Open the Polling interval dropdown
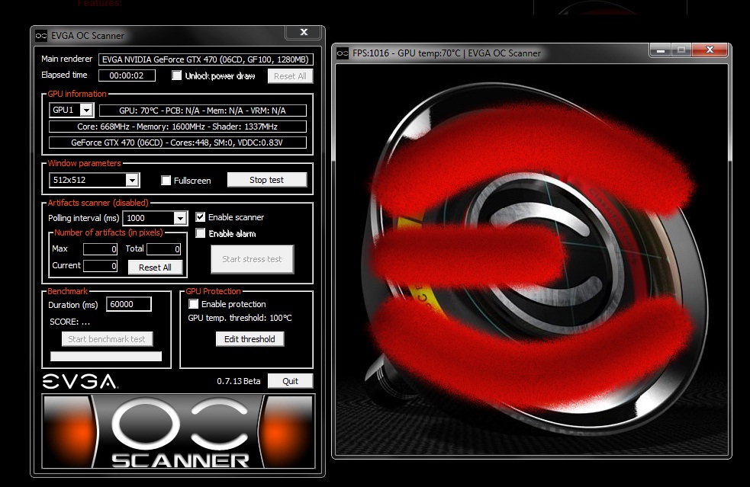Viewport: 750px width, 487px height. tap(180, 219)
